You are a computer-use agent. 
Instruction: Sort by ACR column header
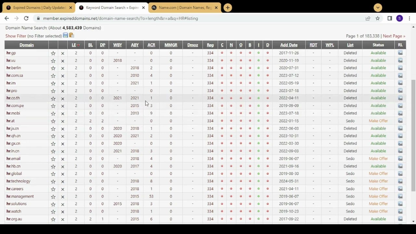click(151, 45)
